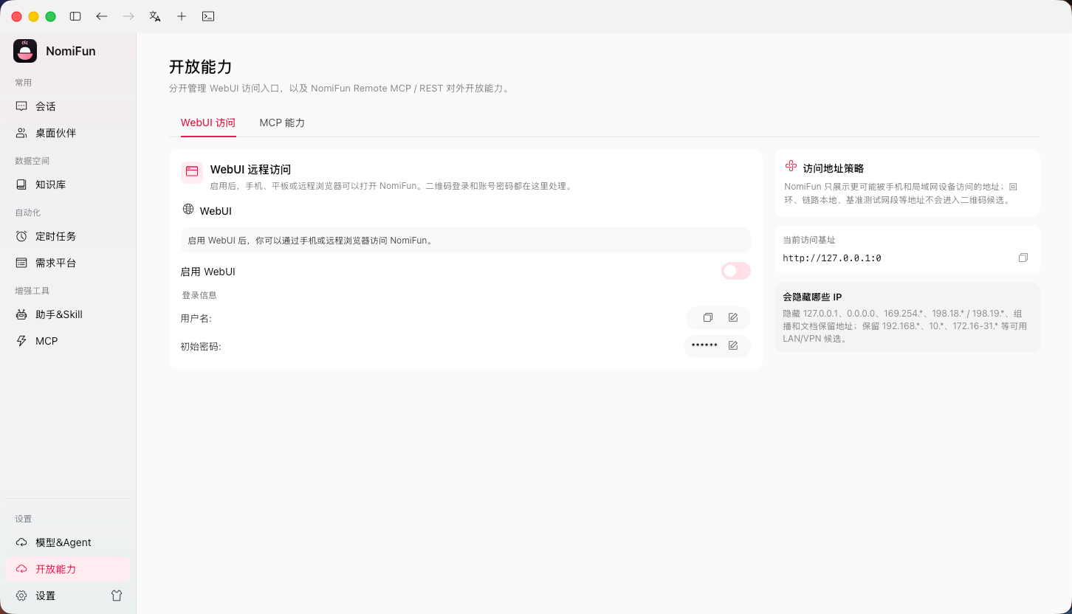Click the 用户名: label
The width and height of the screenshot is (1072, 614).
196,318
